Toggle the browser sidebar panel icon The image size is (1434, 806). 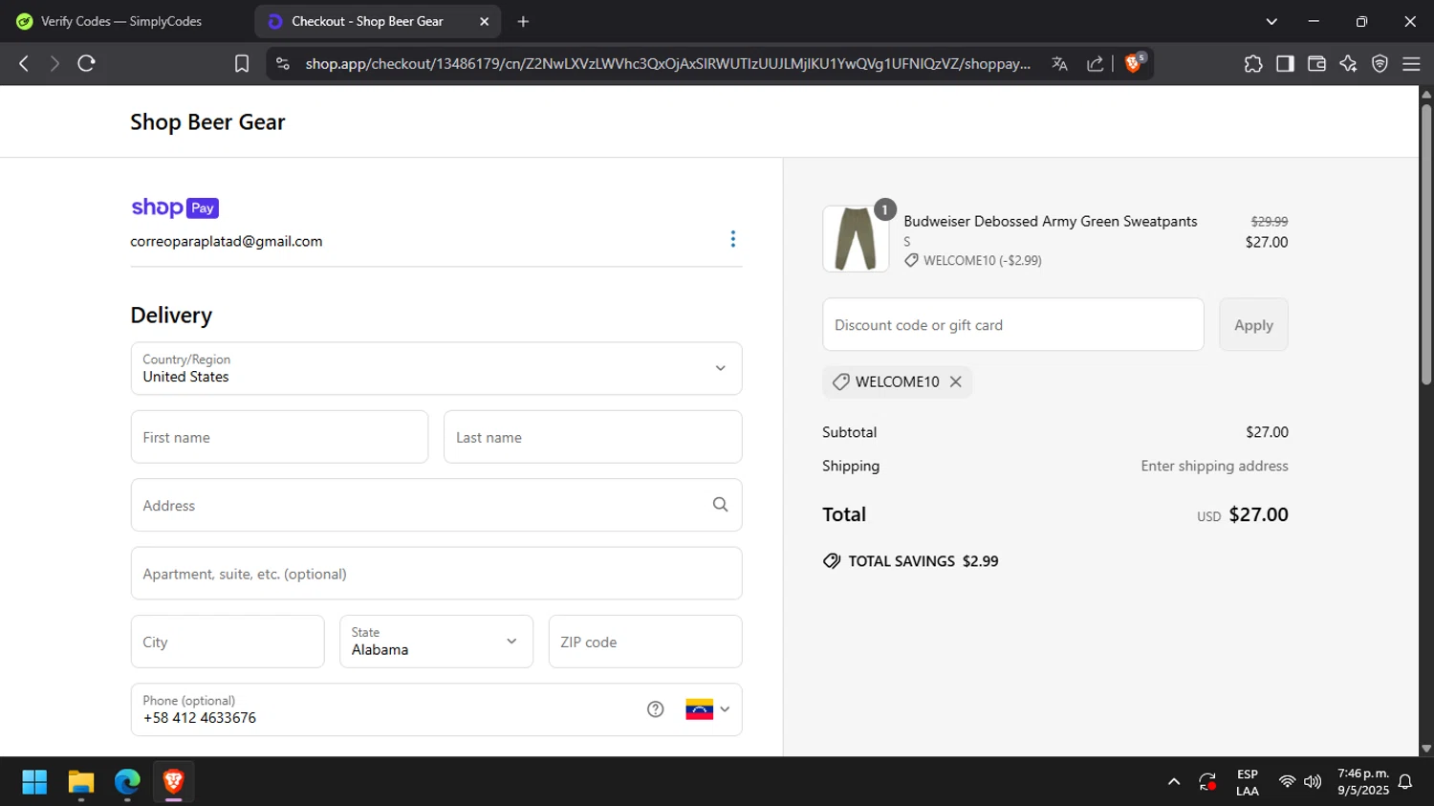tap(1285, 63)
